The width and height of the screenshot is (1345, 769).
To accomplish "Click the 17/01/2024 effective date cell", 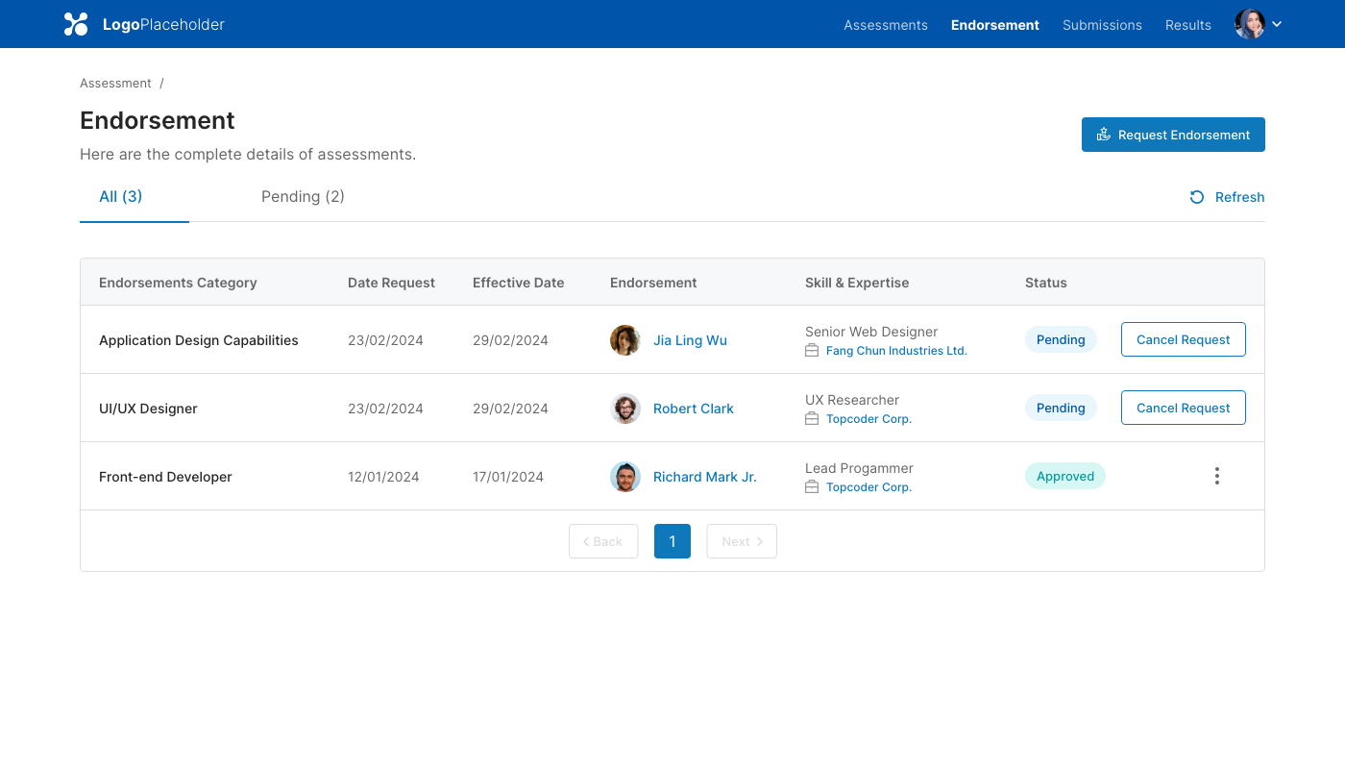I will (508, 477).
